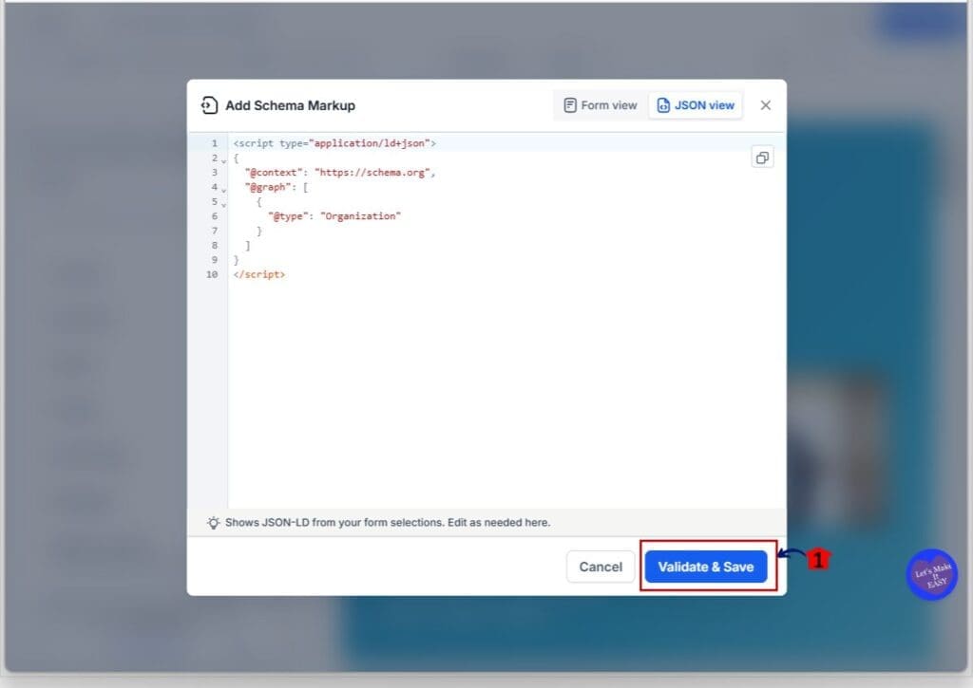Image resolution: width=973 pixels, height=688 pixels.
Task: Click the closing script tag on line 10
Action: (x=259, y=274)
